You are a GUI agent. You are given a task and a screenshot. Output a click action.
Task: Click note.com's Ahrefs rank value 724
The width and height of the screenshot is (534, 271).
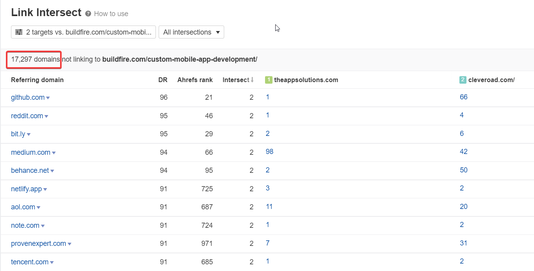207,225
